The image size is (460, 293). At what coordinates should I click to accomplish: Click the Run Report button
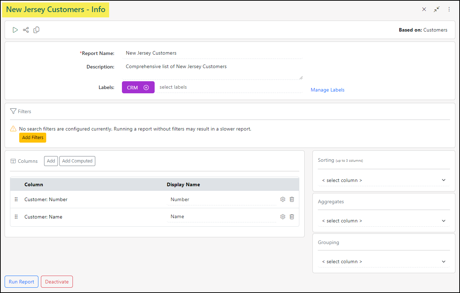pyautogui.click(x=21, y=282)
